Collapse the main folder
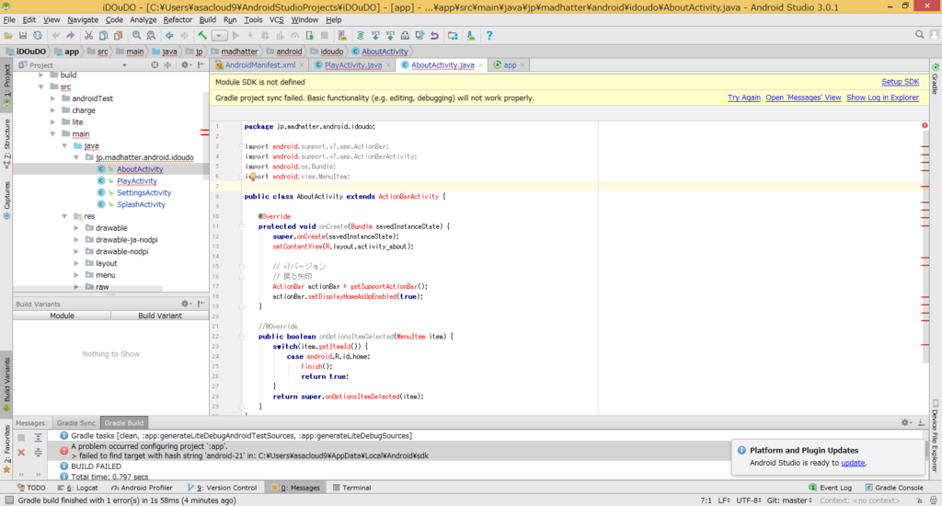This screenshot has width=942, height=506. (52, 134)
